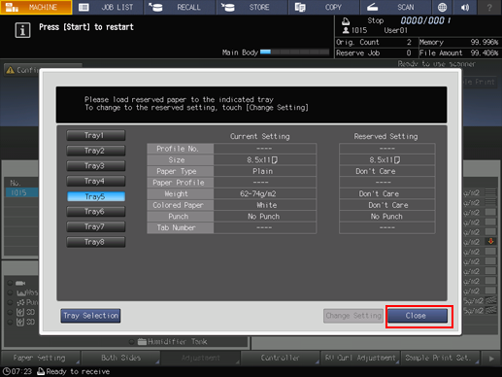Viewport: 502px width, 377px height.
Task: Click the Paper Setting bottom button
Action: [x=40, y=358]
